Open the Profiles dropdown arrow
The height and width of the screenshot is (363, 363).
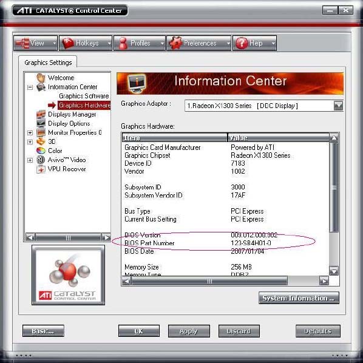point(162,43)
